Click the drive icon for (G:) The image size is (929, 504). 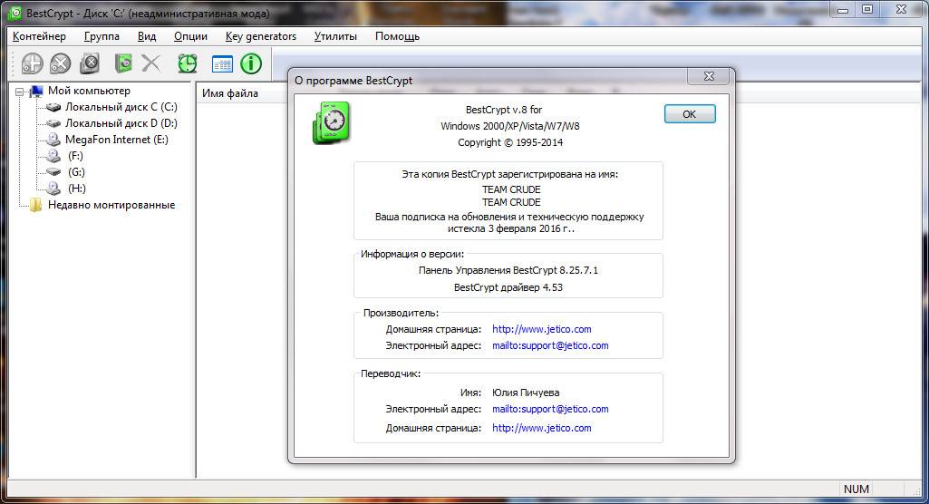coord(53,171)
